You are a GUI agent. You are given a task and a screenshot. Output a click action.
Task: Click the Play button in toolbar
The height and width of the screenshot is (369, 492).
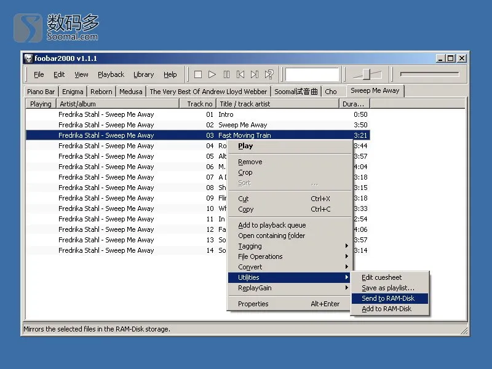212,74
